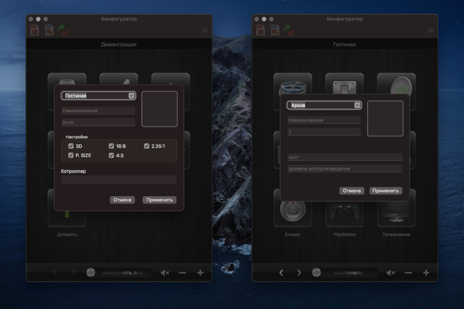Toggle the 4:3 aspect ratio checkbox
464x309 pixels.
[110, 154]
